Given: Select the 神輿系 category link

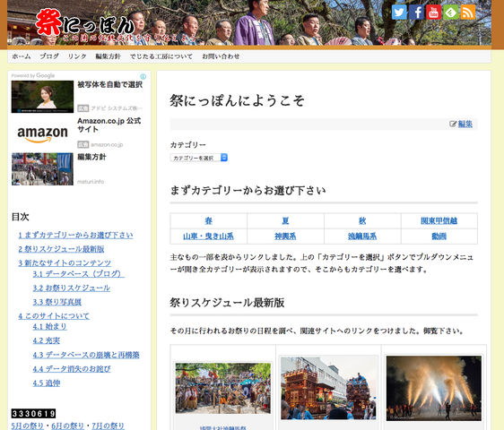Looking at the screenshot, I should (x=285, y=236).
